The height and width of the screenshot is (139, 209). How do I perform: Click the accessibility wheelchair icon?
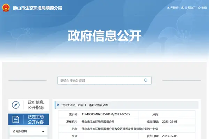click(168, 8)
